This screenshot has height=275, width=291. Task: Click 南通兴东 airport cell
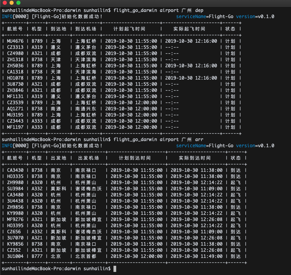click(x=86, y=109)
